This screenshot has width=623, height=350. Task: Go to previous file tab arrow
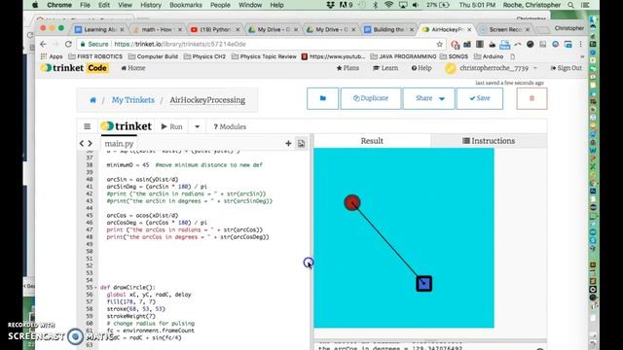coord(82,143)
